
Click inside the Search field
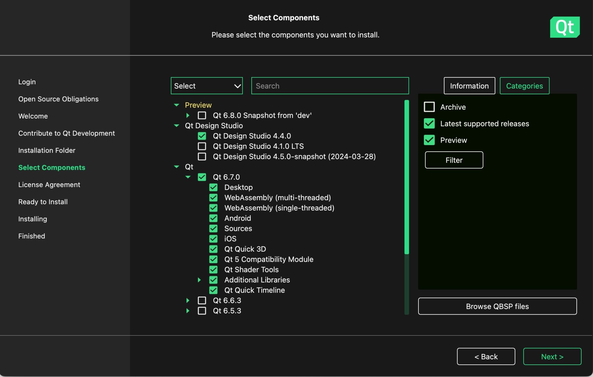[330, 86]
